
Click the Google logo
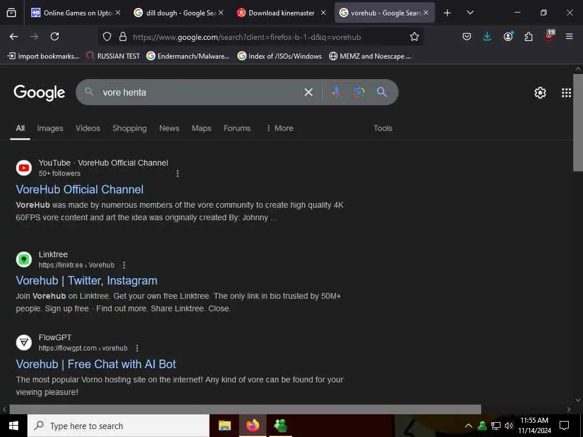click(x=39, y=93)
